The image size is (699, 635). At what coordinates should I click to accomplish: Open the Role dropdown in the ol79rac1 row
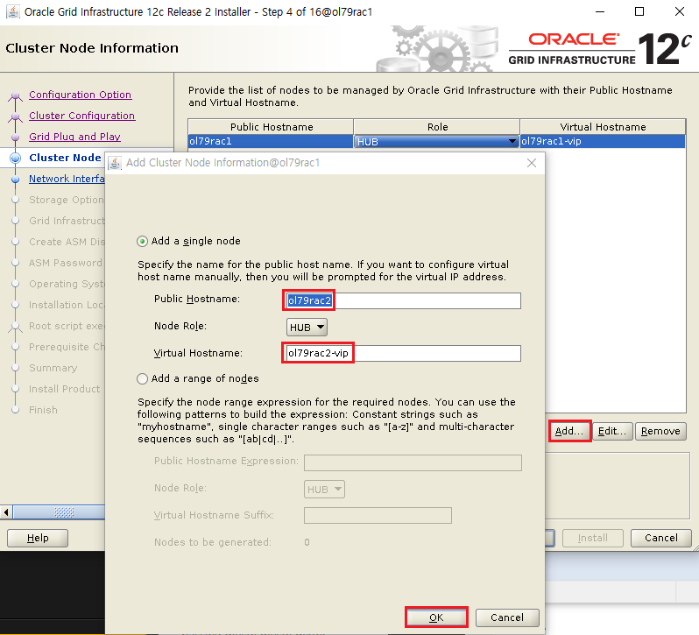pyautogui.click(x=436, y=141)
